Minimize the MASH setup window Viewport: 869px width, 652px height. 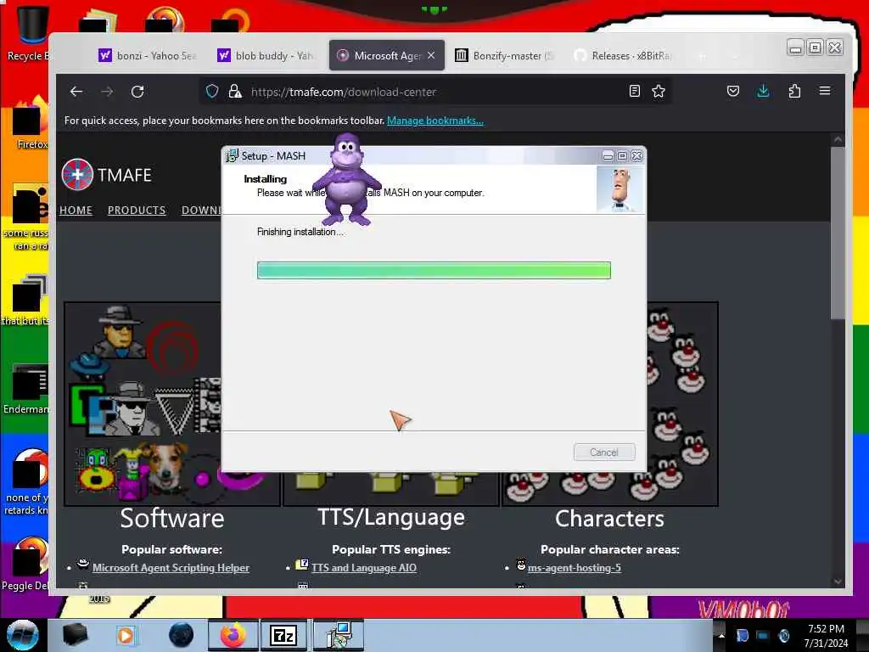pyautogui.click(x=608, y=156)
